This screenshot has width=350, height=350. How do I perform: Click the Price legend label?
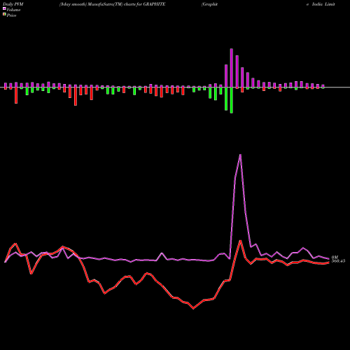(11, 15)
